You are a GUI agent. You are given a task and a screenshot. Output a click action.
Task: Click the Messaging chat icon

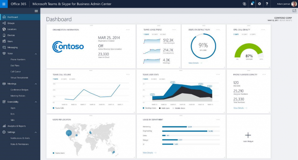click(4, 47)
